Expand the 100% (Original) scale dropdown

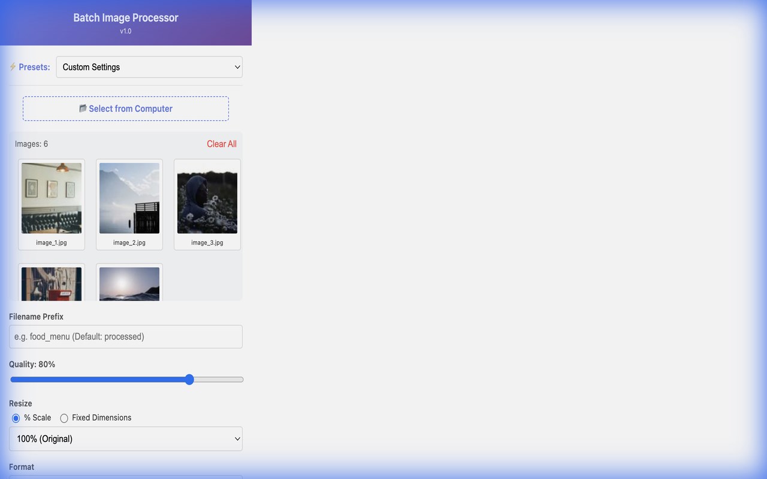coord(126,439)
